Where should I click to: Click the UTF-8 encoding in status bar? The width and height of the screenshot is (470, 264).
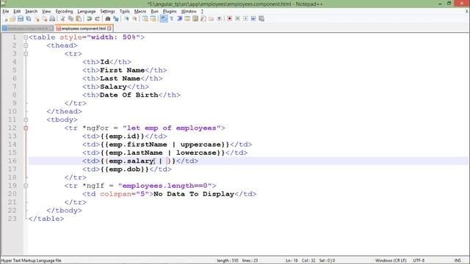pyautogui.click(x=419, y=260)
